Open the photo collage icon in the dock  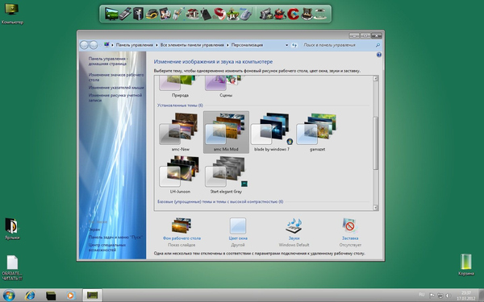(x=165, y=14)
